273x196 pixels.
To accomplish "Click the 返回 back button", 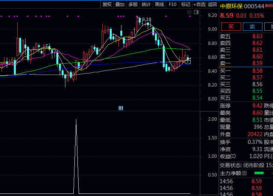I will 212,4.
